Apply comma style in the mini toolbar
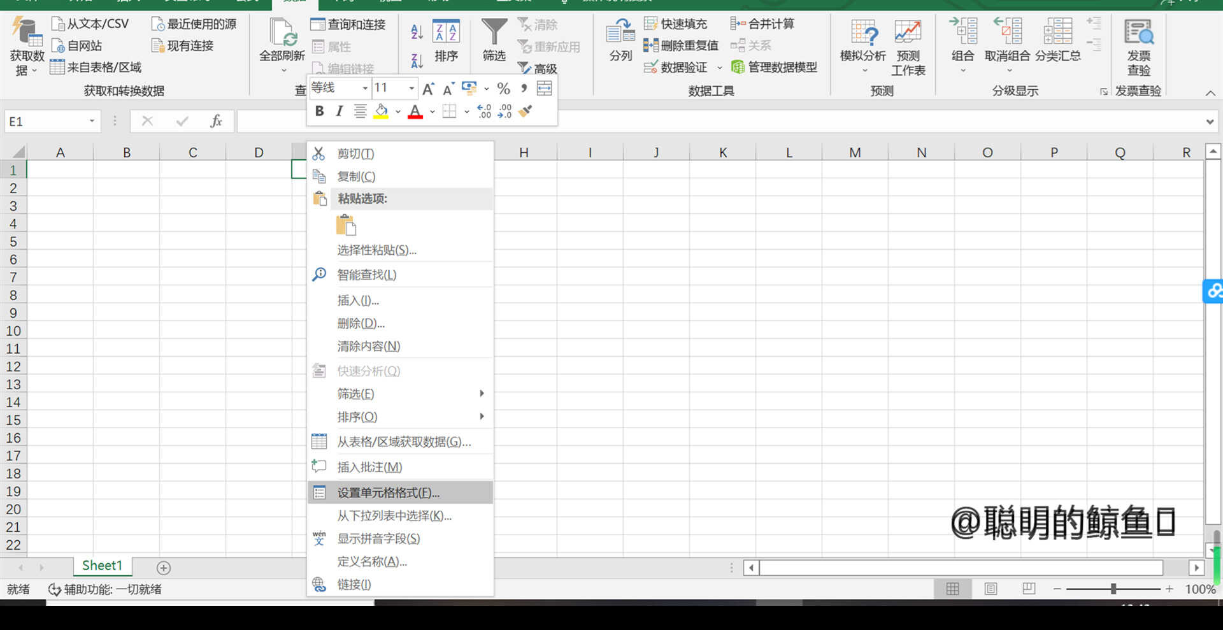 pyautogui.click(x=524, y=89)
